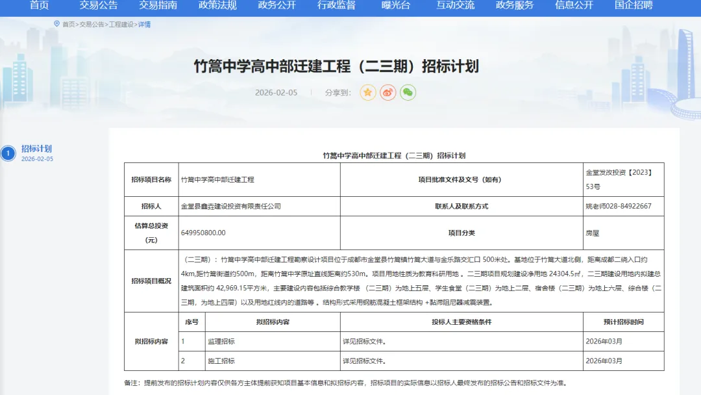
Task: Click 详情 breadcrumb item
Action: pyautogui.click(x=144, y=25)
